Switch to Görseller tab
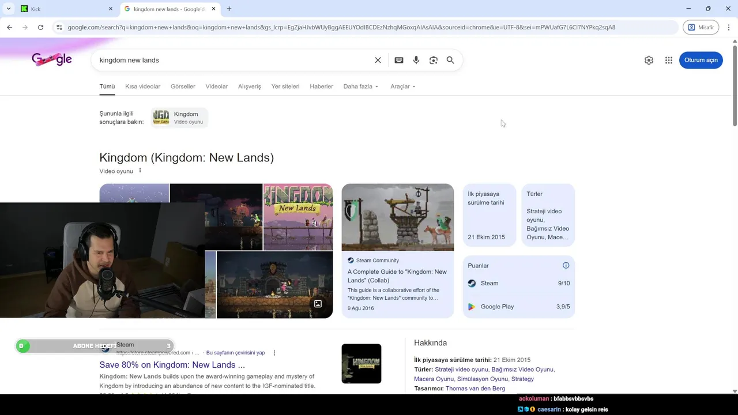This screenshot has width=738, height=415. (183, 86)
